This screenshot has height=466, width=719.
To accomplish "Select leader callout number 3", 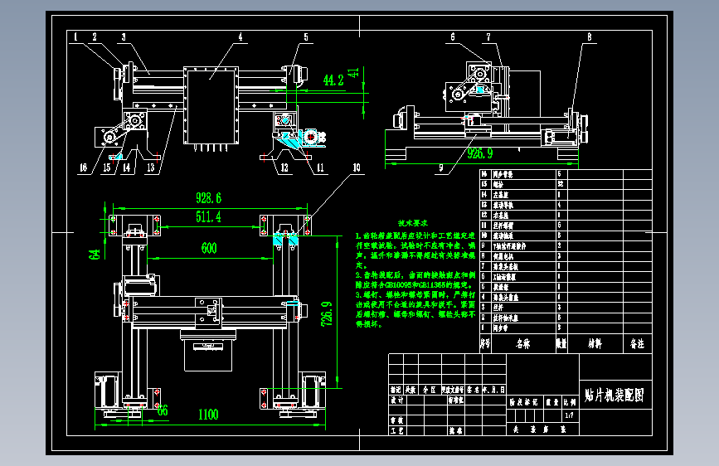I will click(124, 37).
